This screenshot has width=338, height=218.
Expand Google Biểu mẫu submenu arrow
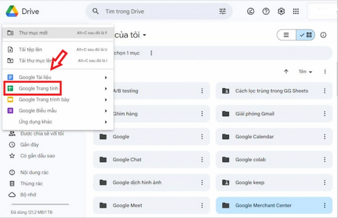(x=106, y=111)
